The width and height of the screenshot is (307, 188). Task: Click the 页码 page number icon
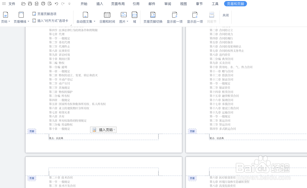pos(6,15)
